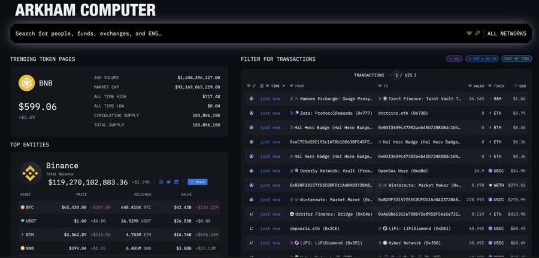Click 'just now' time of the Wintermute WETH row
This screenshot has height=258, width=539.
[270, 185]
